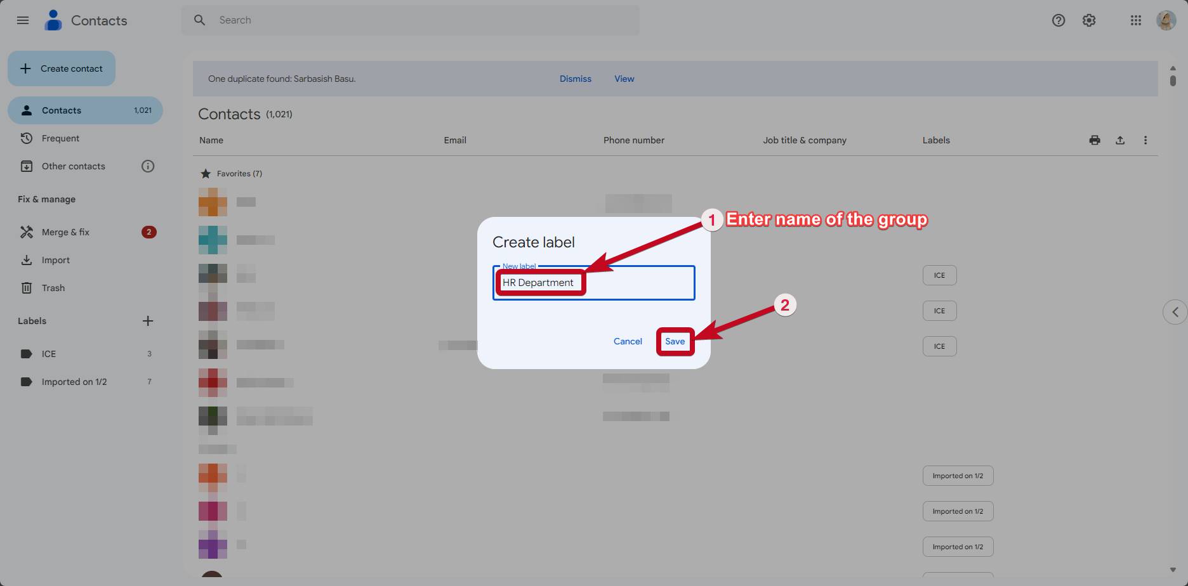Select the Imported on 1/2 sidebar label
1188x586 pixels.
[85, 382]
